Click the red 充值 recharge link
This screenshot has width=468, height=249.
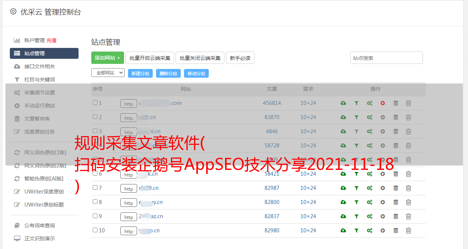point(51,40)
